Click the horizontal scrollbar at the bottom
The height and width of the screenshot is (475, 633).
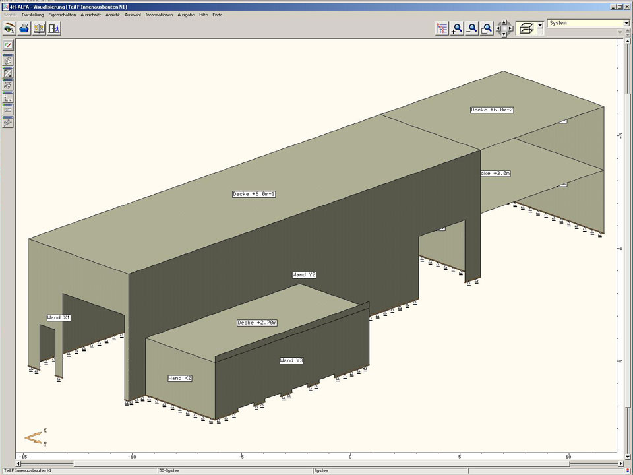point(316,464)
